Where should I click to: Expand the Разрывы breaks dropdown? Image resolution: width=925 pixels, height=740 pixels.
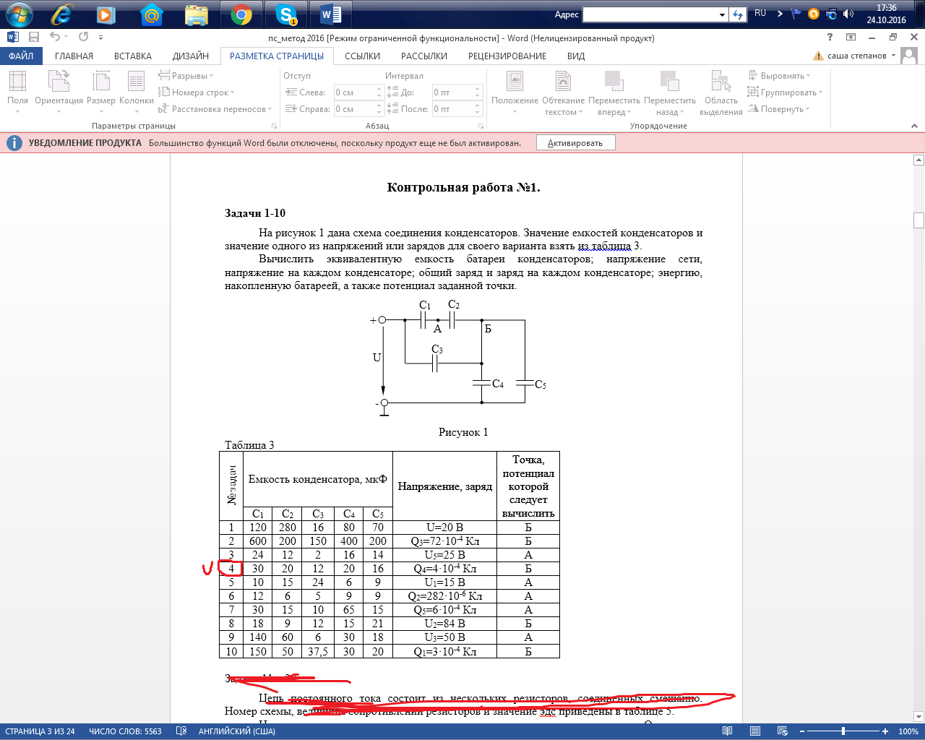[186, 76]
